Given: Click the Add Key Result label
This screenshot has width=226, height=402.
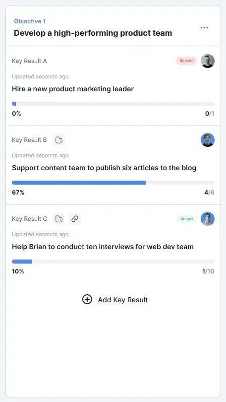Looking at the screenshot, I should (123, 300).
